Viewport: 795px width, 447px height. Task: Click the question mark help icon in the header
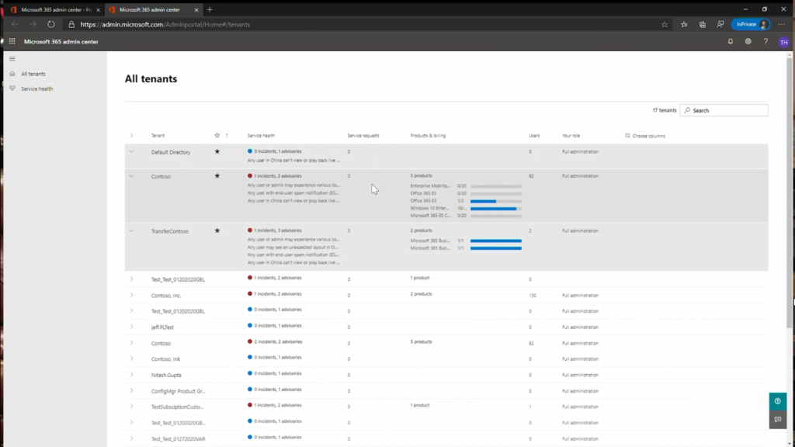(765, 42)
